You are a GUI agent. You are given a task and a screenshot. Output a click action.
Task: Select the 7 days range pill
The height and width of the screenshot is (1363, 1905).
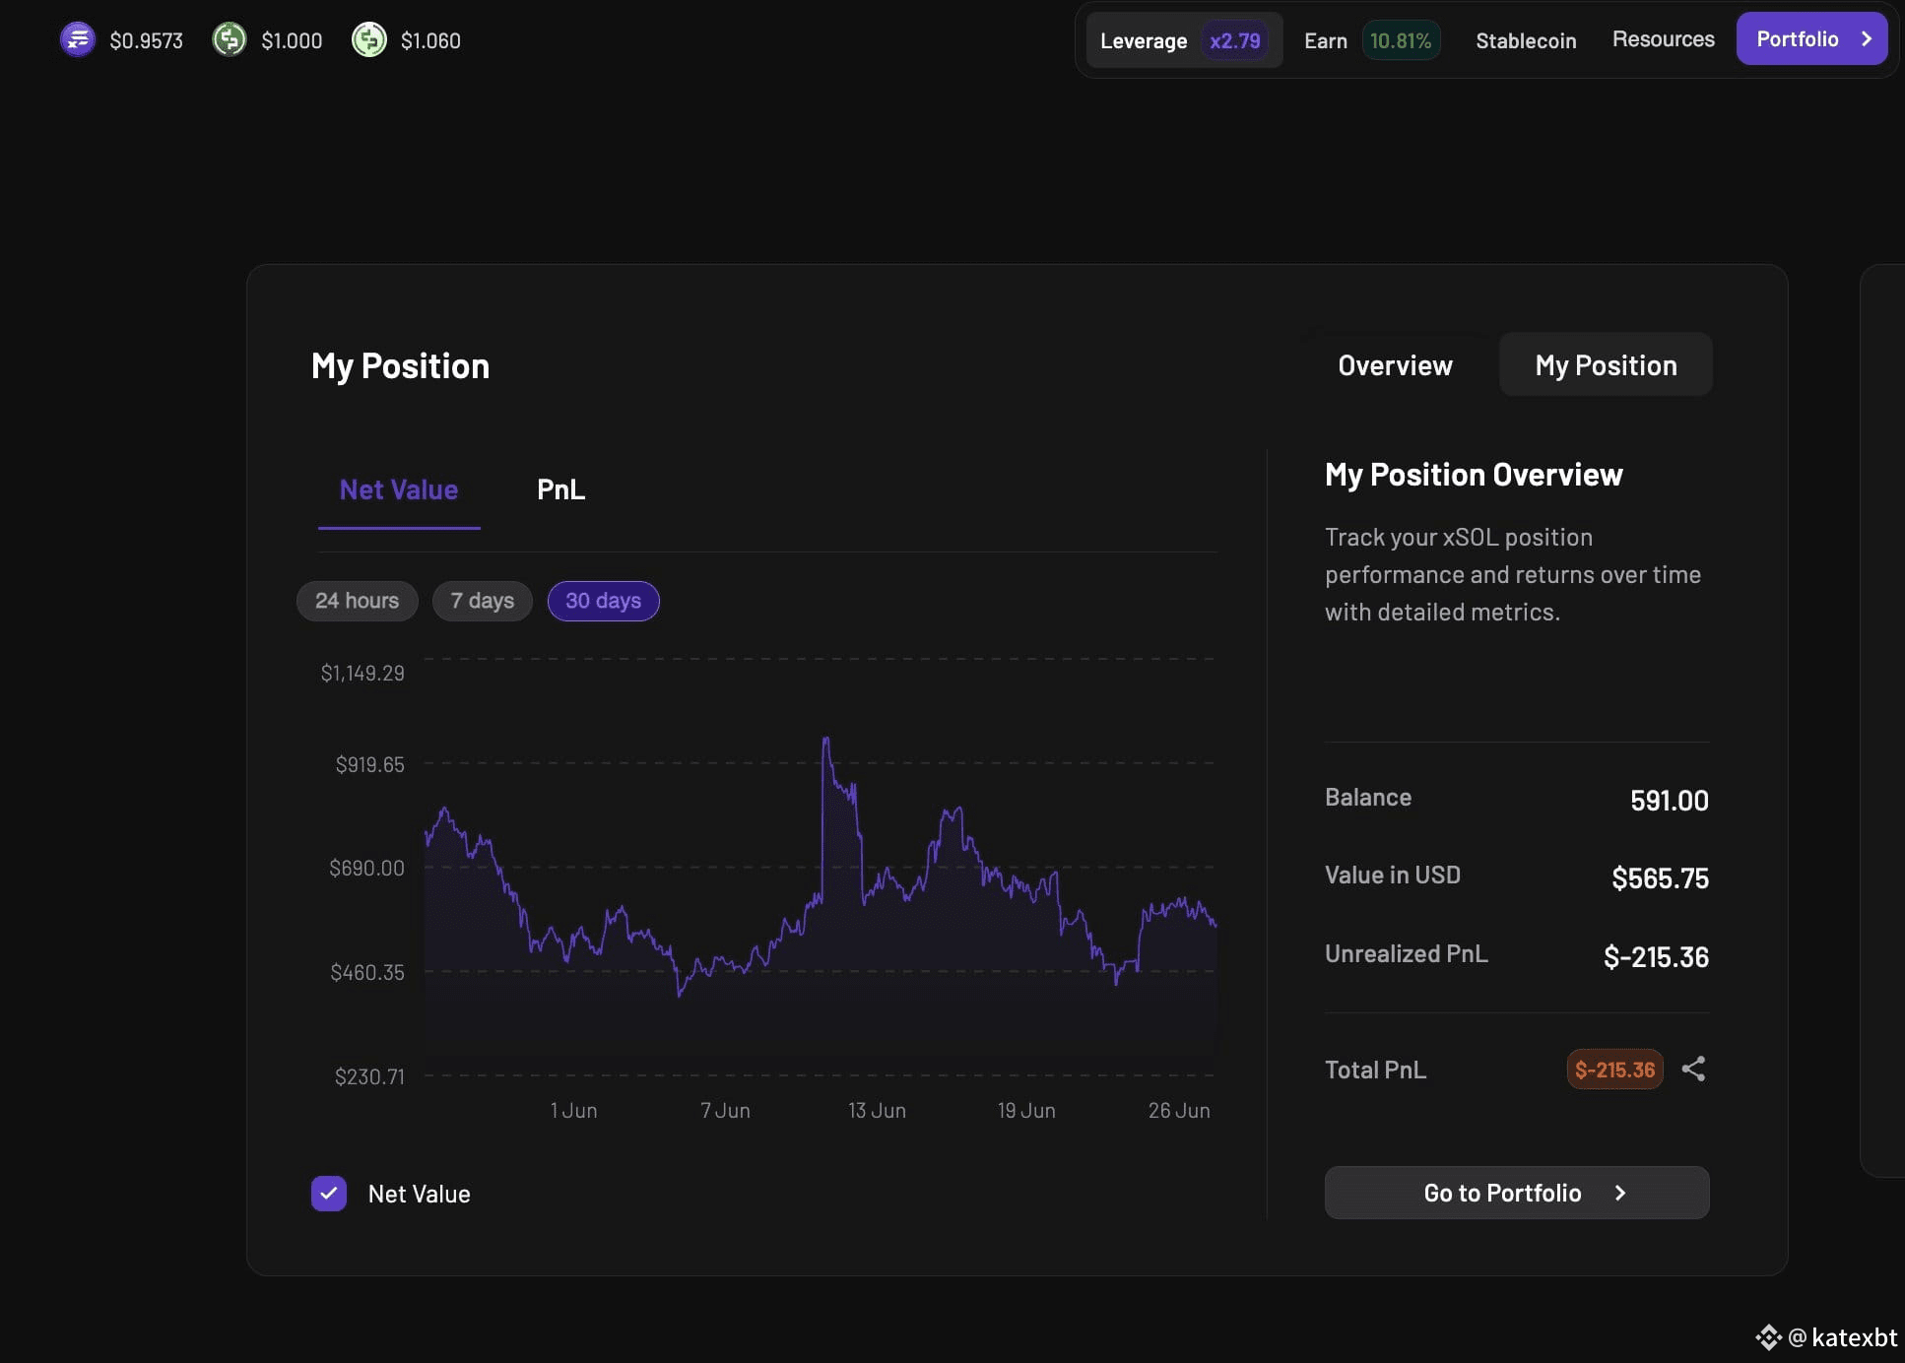pyautogui.click(x=483, y=601)
